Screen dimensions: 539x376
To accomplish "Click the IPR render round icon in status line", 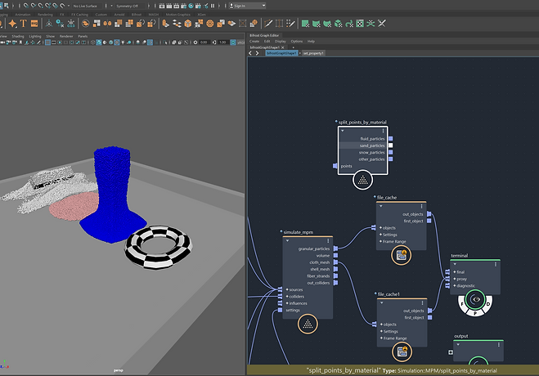I will pyautogui.click(x=191, y=6).
